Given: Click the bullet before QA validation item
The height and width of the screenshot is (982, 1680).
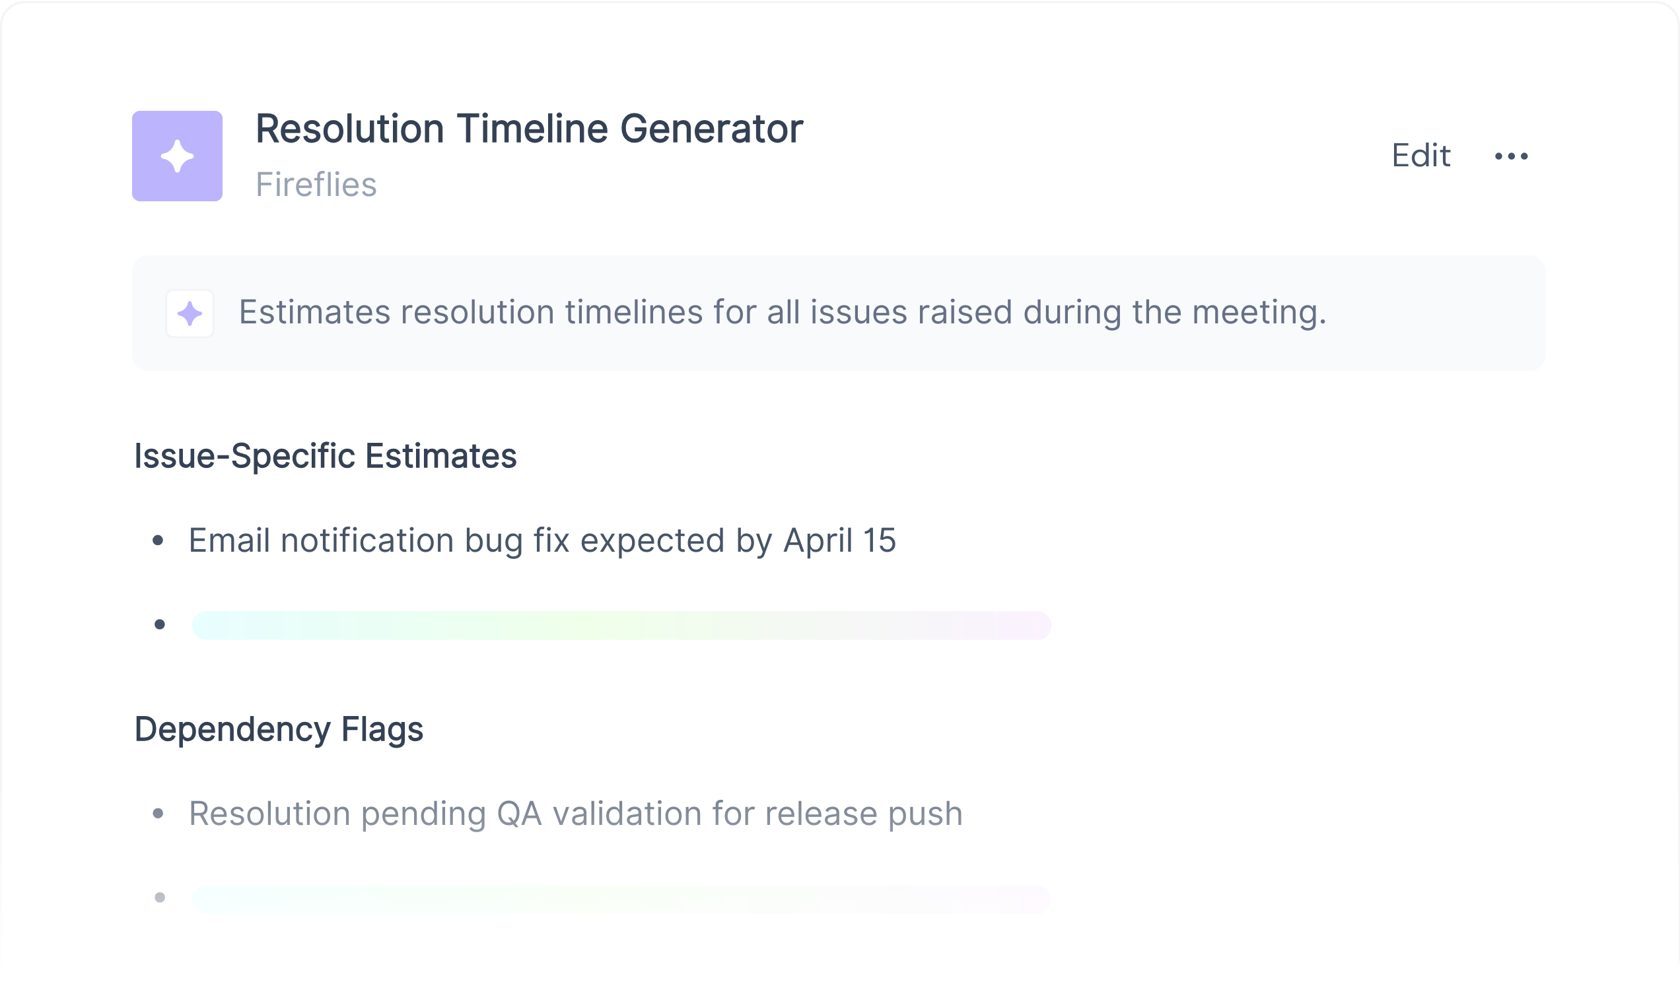Looking at the screenshot, I should tap(158, 814).
